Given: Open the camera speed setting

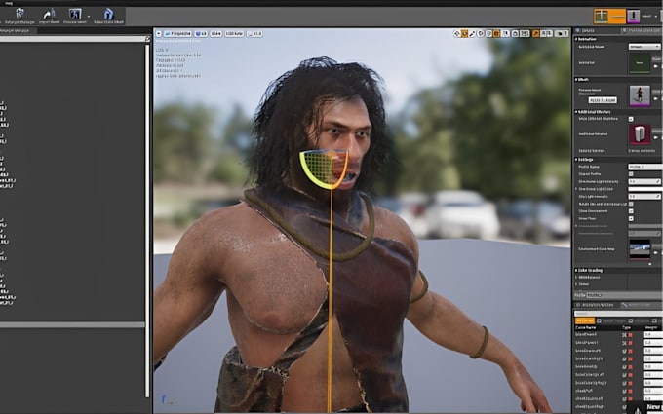Looking at the screenshot, I should click(562, 33).
